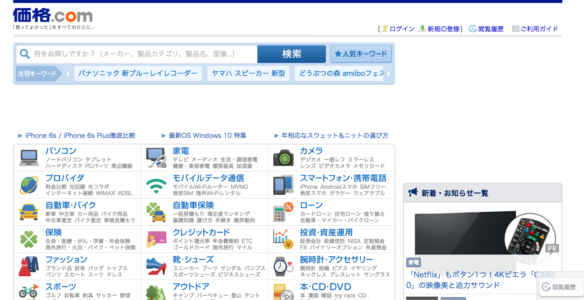Viewport: 584px width, 300px height.
Task: Select keyword どうぶつの森 amiiboフェス
Action: tap(340, 73)
